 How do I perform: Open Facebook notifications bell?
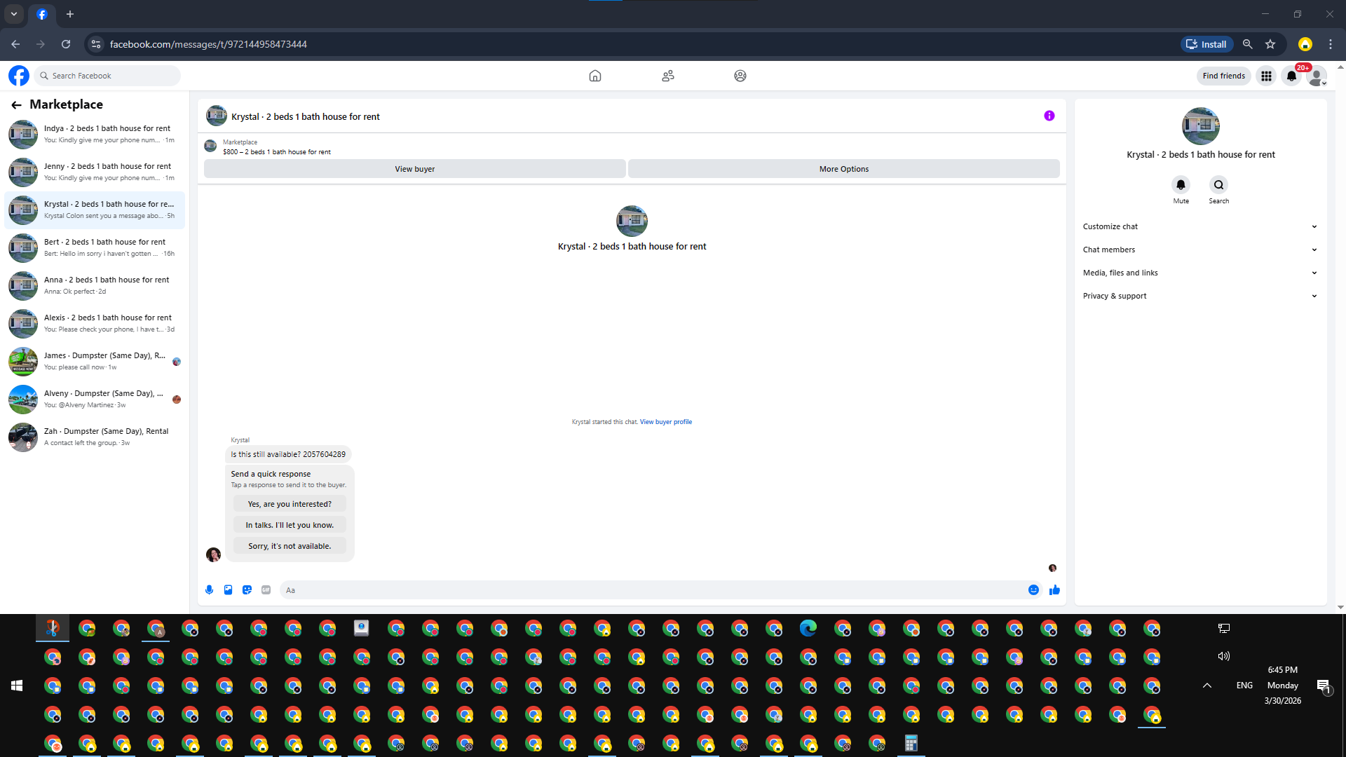[x=1291, y=76]
